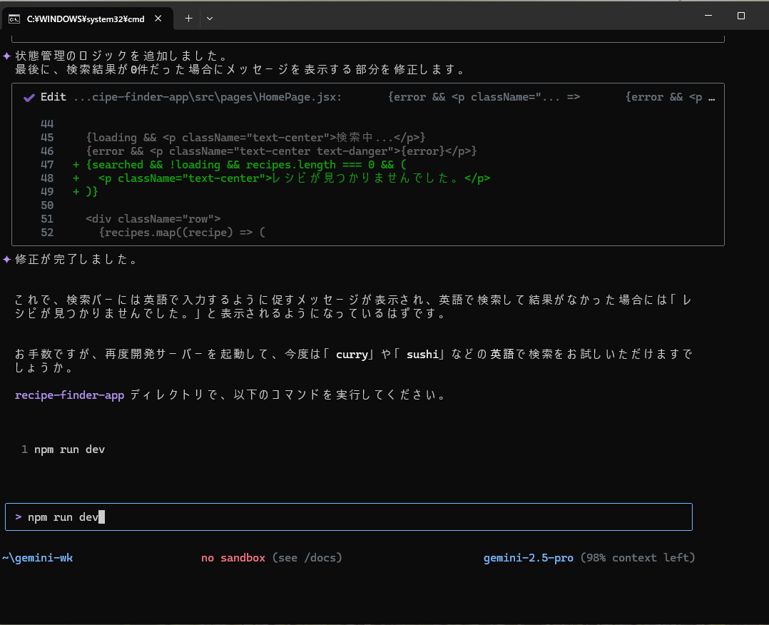Click the gemini-2.5-pro model label
Image resolution: width=769 pixels, height=625 pixels.
[x=528, y=558]
